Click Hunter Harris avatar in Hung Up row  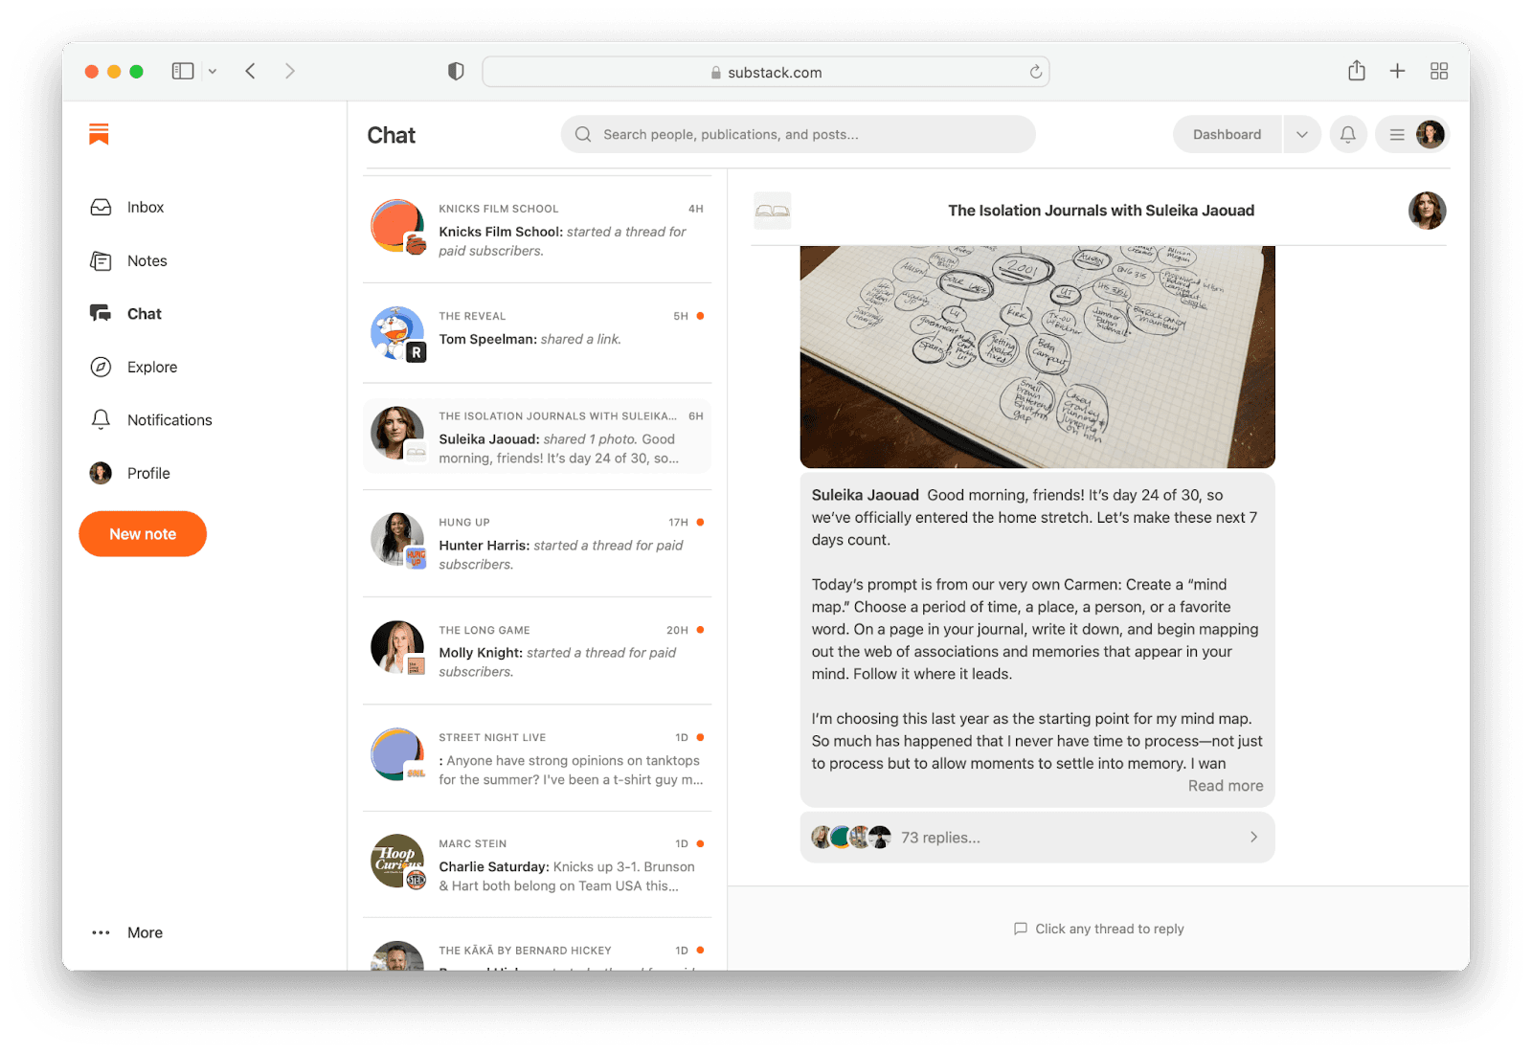[x=397, y=539]
